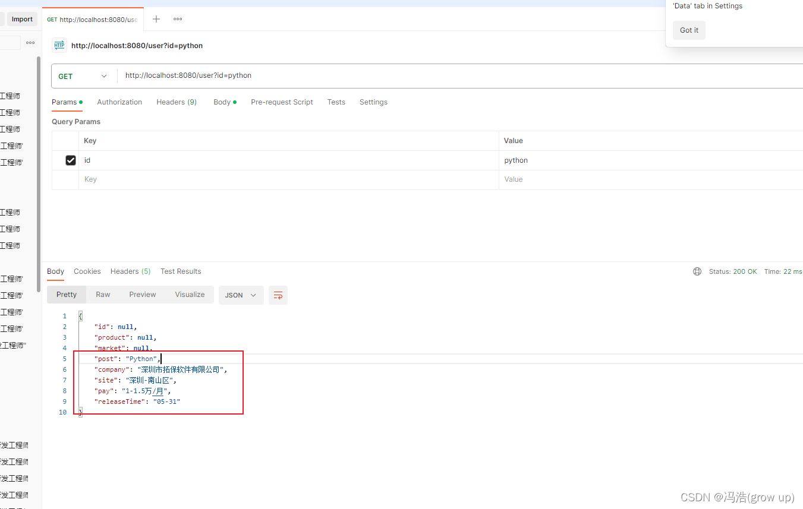Open the request Settings tab

[x=373, y=102]
